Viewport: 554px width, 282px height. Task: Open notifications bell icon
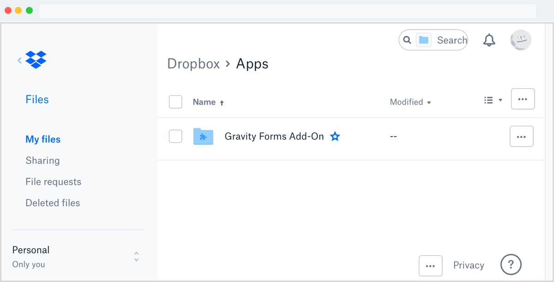pos(489,40)
